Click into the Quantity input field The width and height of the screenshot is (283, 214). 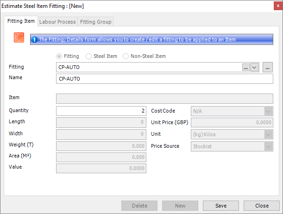[101, 111]
